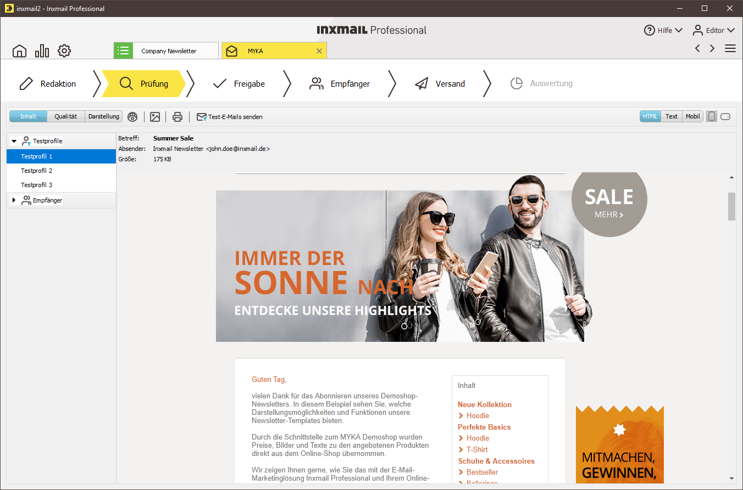The image size is (743, 490).
Task: Switch preview to Text format
Action: [x=672, y=116]
